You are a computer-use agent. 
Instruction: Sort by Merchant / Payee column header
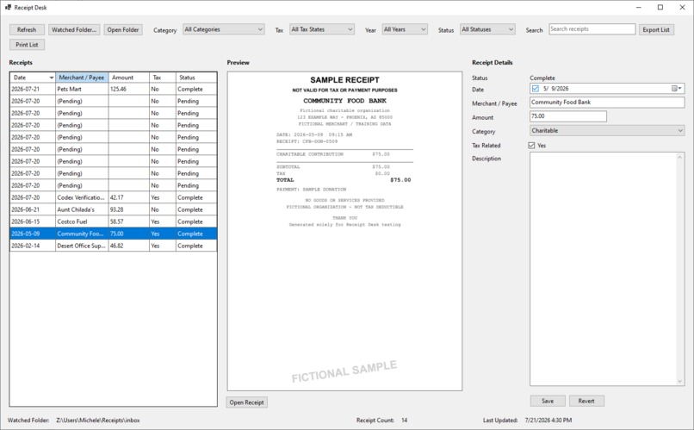coord(82,78)
